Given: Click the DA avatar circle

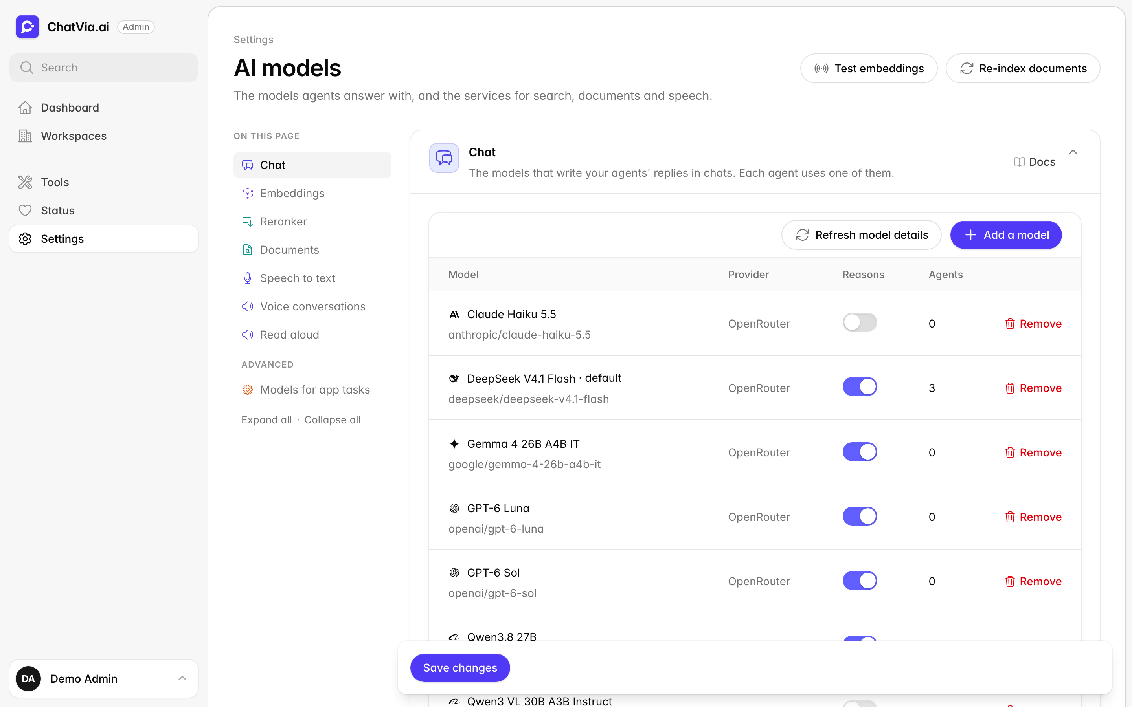Looking at the screenshot, I should (x=28, y=678).
